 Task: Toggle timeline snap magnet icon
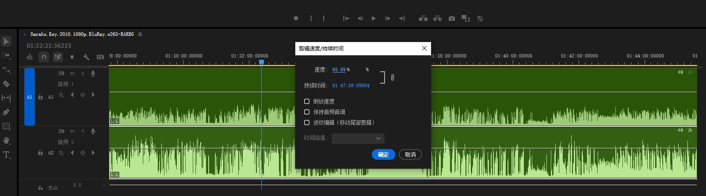43,57
